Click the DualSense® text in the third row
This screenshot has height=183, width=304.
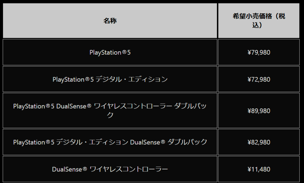coord(74,106)
